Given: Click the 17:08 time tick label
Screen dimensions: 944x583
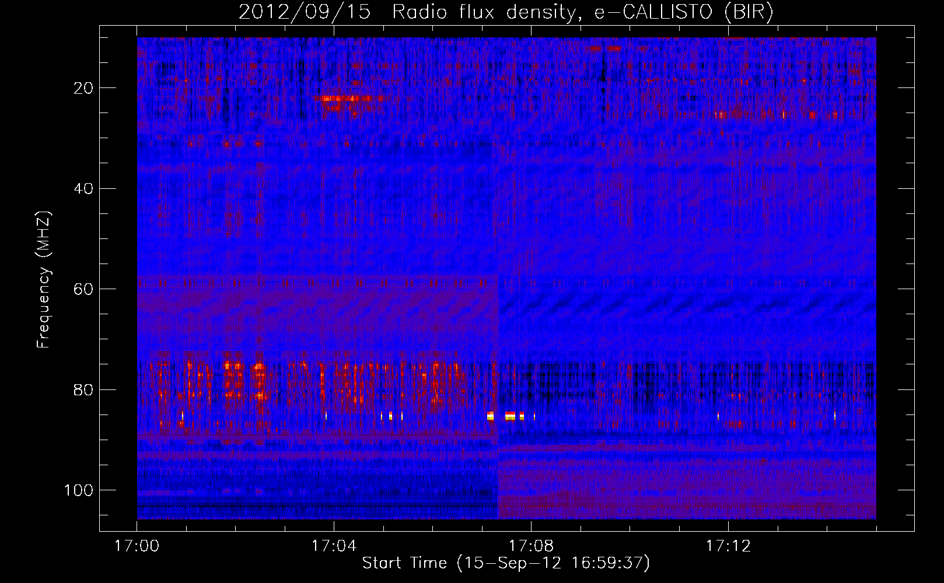Looking at the screenshot, I should (531, 546).
